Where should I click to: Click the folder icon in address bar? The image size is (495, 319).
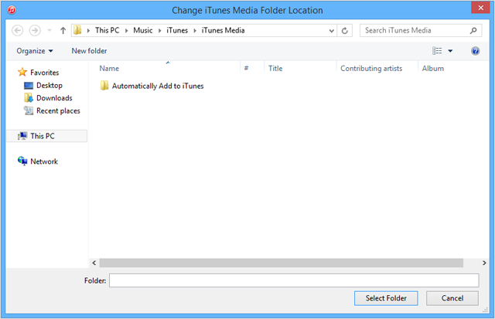(x=77, y=30)
